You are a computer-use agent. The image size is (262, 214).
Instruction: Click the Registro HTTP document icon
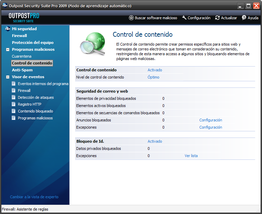point(13,104)
